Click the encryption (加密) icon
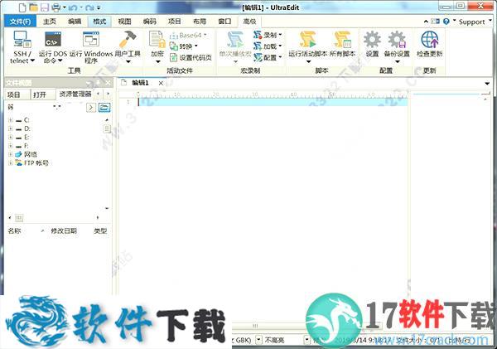497x349 pixels. click(x=157, y=41)
